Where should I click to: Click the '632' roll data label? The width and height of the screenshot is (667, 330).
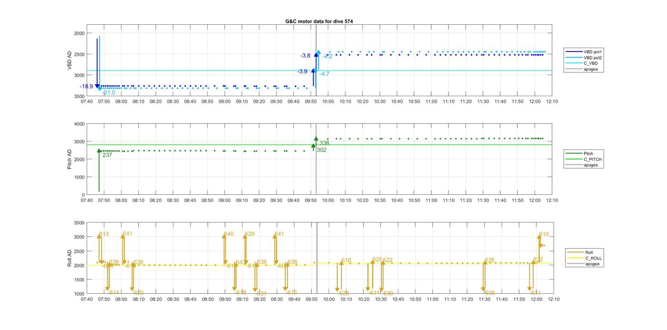(538, 260)
